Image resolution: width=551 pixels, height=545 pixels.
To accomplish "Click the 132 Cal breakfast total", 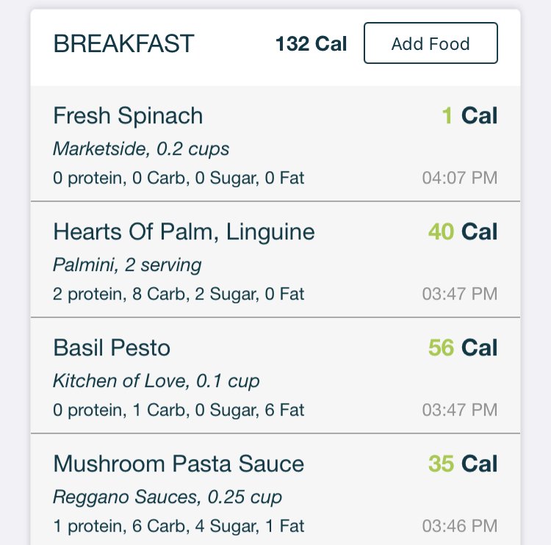I will 311,44.
